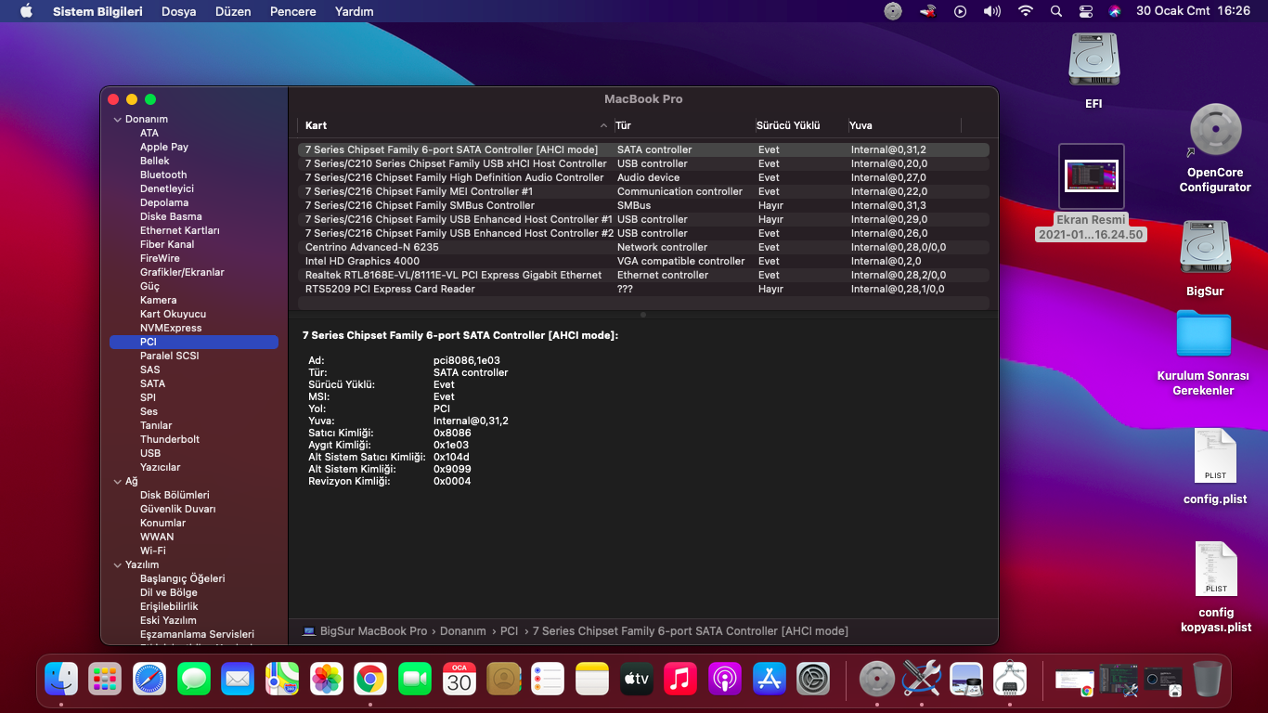The image size is (1268, 713).
Task: Select Grafikler/Ekranlar in the sidebar
Action: point(182,272)
